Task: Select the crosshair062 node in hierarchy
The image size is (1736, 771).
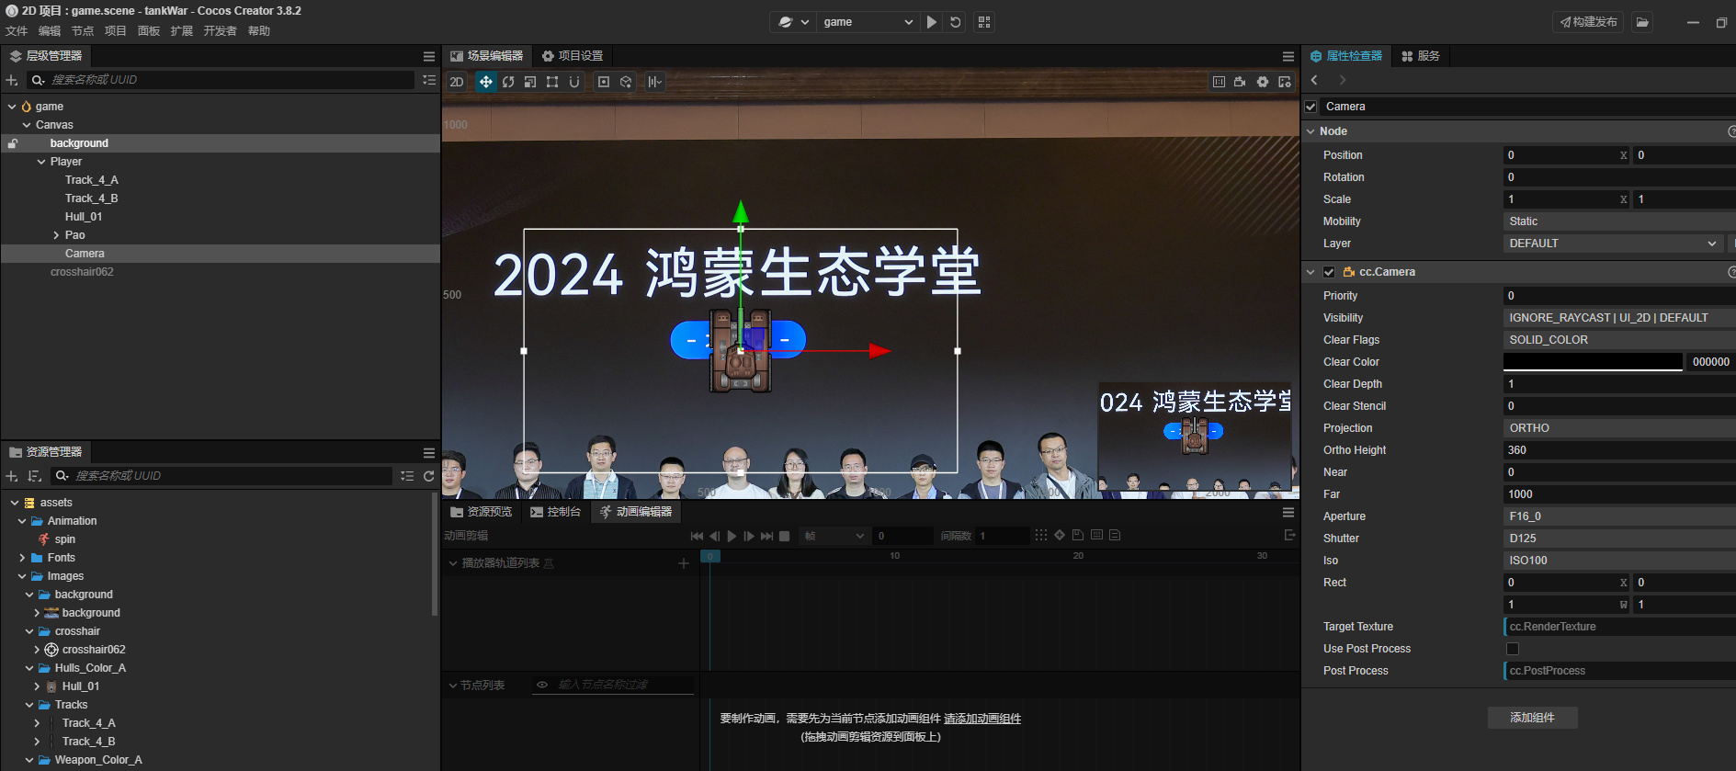Action: [x=82, y=272]
